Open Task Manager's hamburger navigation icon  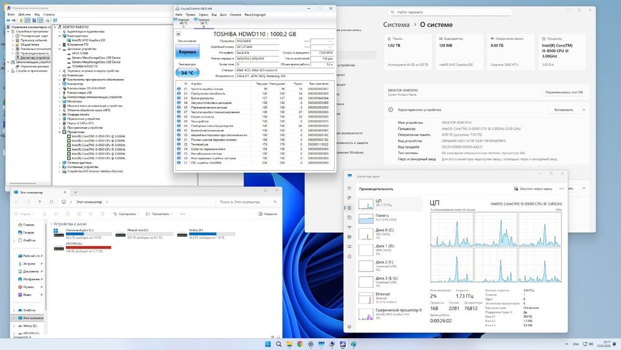click(x=349, y=188)
